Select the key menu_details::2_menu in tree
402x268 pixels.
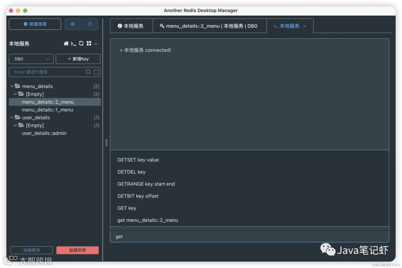(55, 102)
